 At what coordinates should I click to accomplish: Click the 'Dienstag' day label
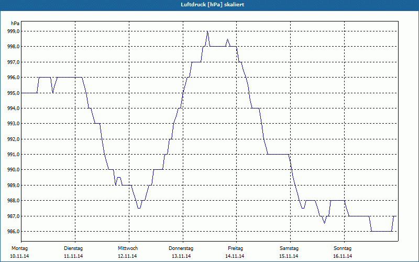tap(73, 248)
